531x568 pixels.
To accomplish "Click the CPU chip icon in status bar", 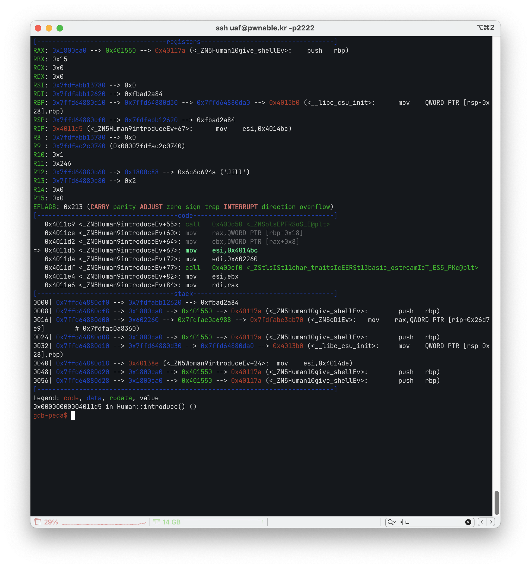I will coord(38,522).
